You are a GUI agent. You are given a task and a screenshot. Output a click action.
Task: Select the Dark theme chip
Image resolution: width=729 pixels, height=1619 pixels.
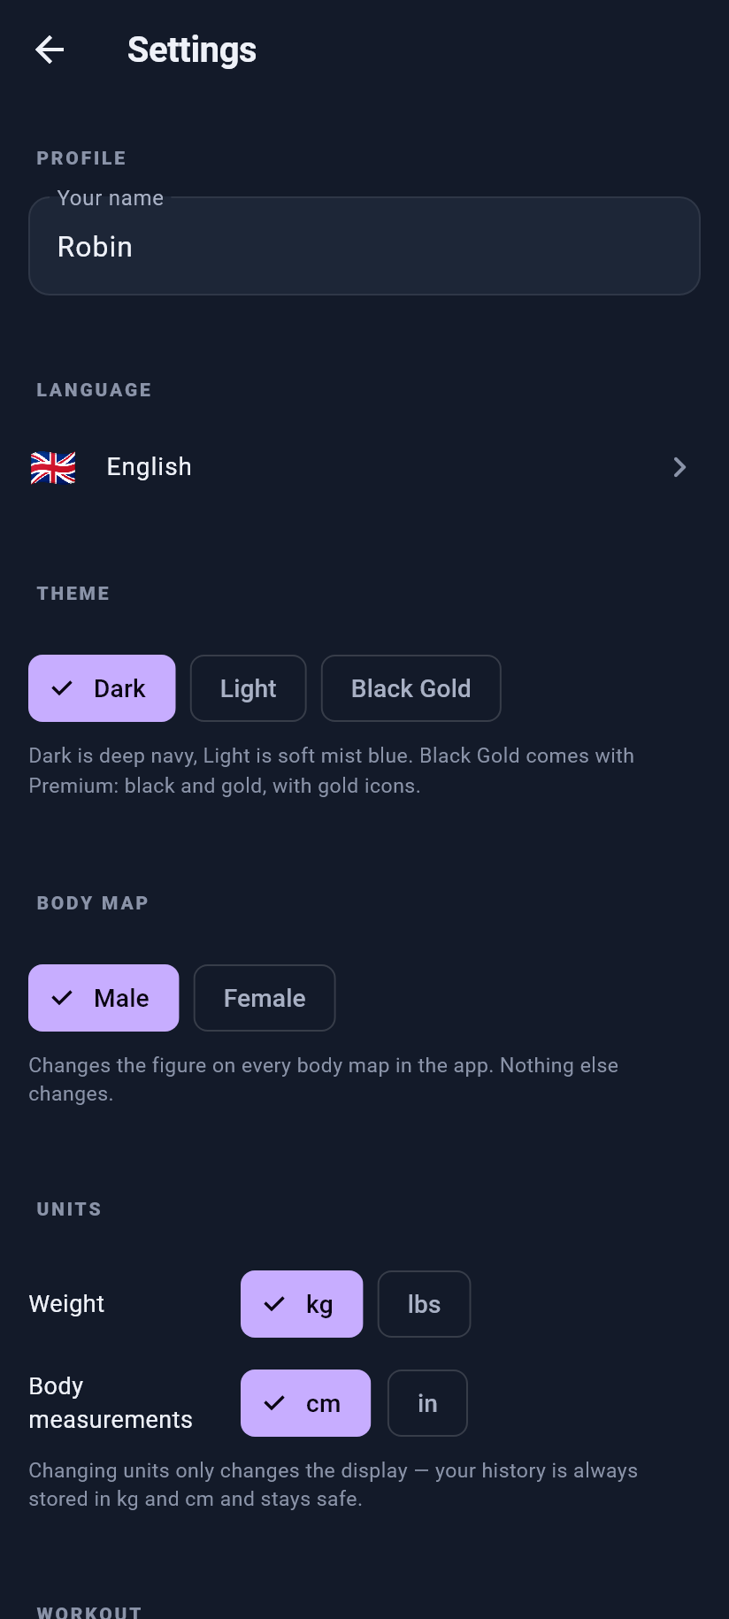tap(102, 688)
